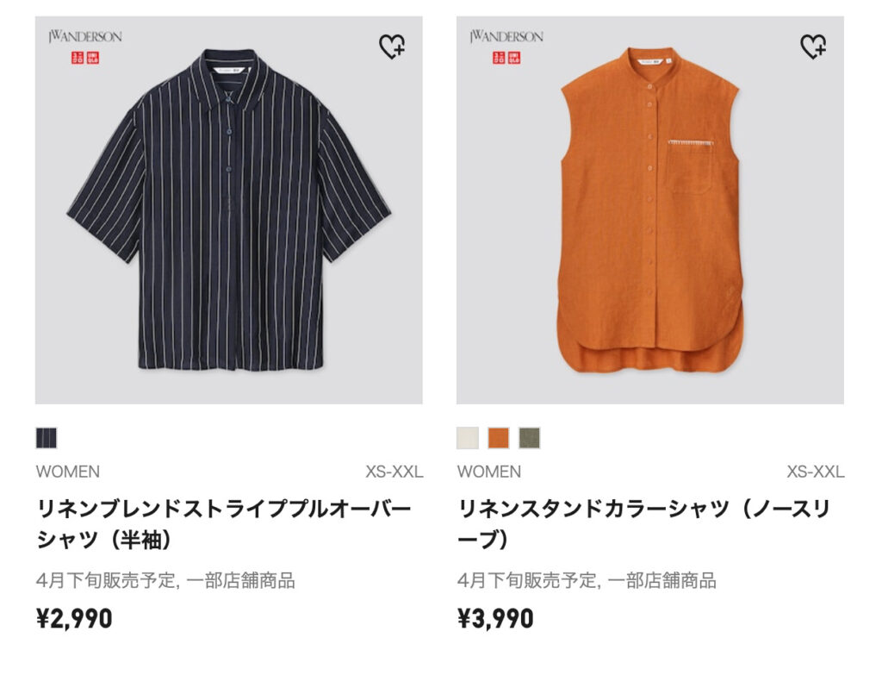Image resolution: width=882 pixels, height=675 pixels.
Task: Click Uniqlo logo on striped shirt image
Action: coord(85,58)
